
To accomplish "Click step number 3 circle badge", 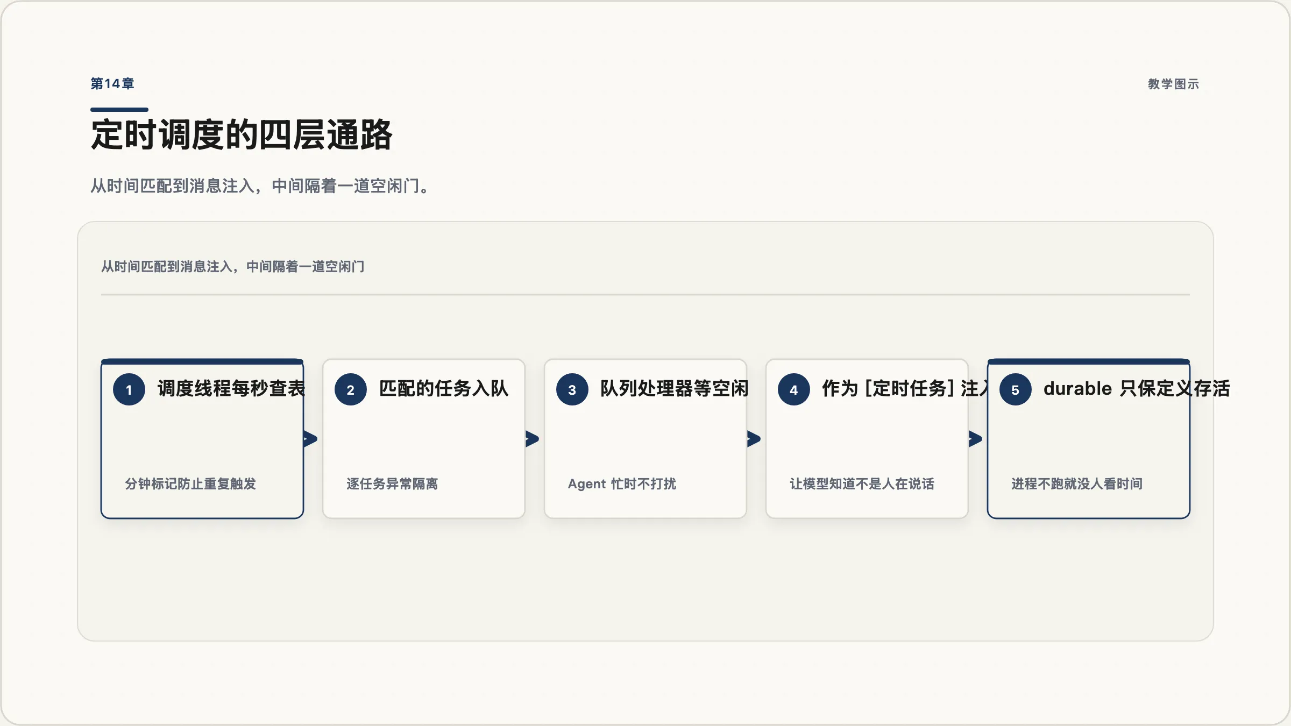I will tap(572, 389).
